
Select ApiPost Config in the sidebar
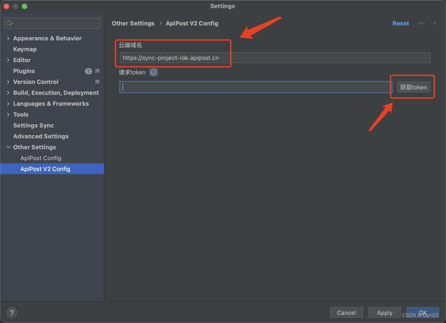click(40, 158)
